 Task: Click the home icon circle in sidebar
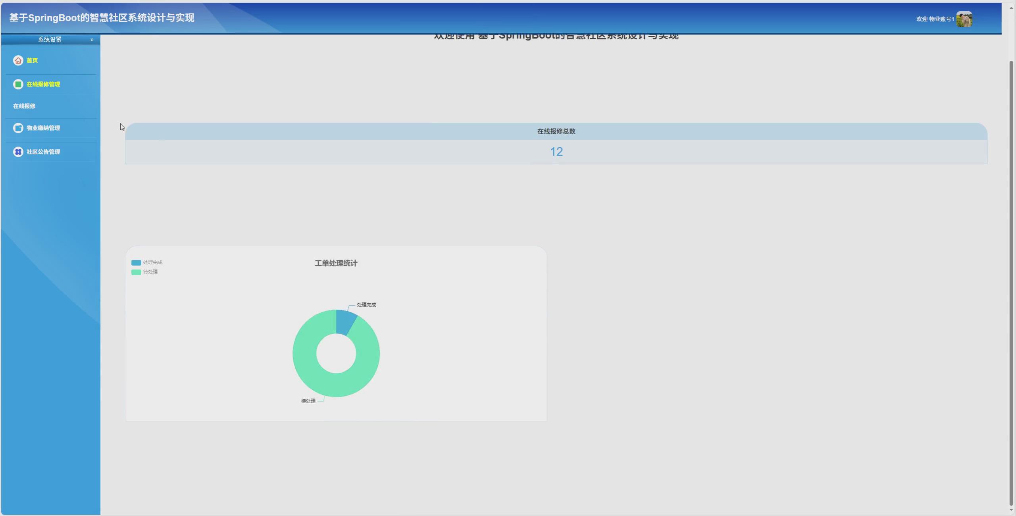(x=18, y=60)
